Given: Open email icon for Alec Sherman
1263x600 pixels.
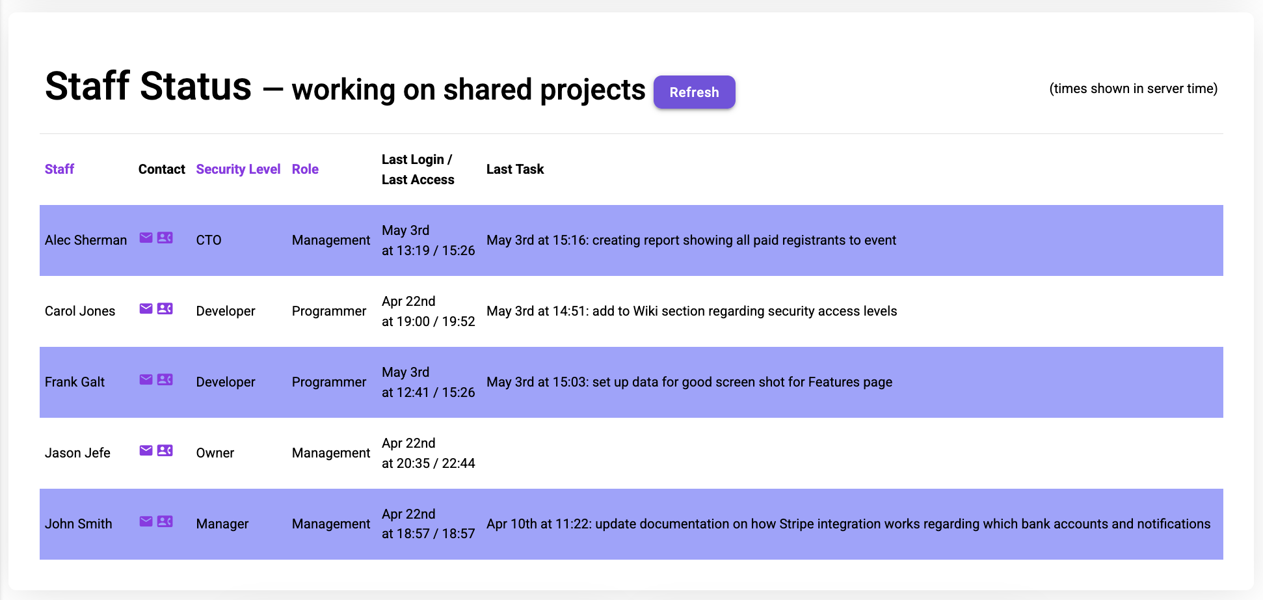Looking at the screenshot, I should (146, 238).
